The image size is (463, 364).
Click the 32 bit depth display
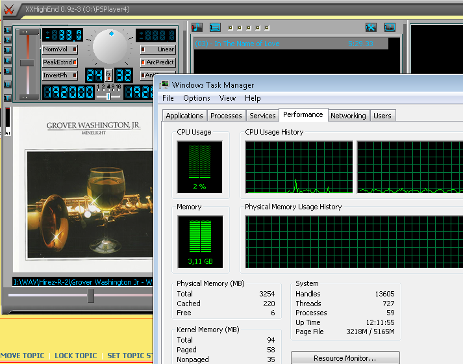click(x=123, y=75)
